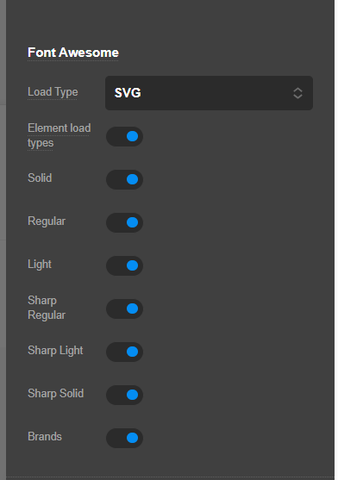This screenshot has width=338, height=480.
Task: Switch off the Light style toggle
Action: click(x=125, y=265)
